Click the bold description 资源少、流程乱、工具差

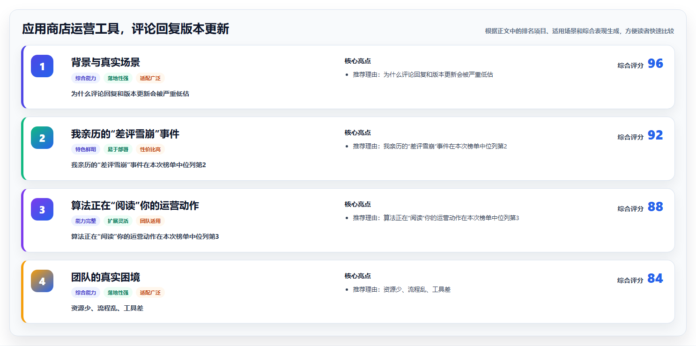(107, 308)
